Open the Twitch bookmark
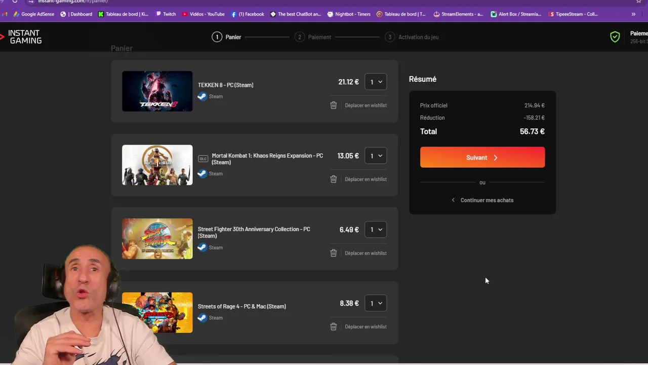The height and width of the screenshot is (365, 648). coord(166,14)
